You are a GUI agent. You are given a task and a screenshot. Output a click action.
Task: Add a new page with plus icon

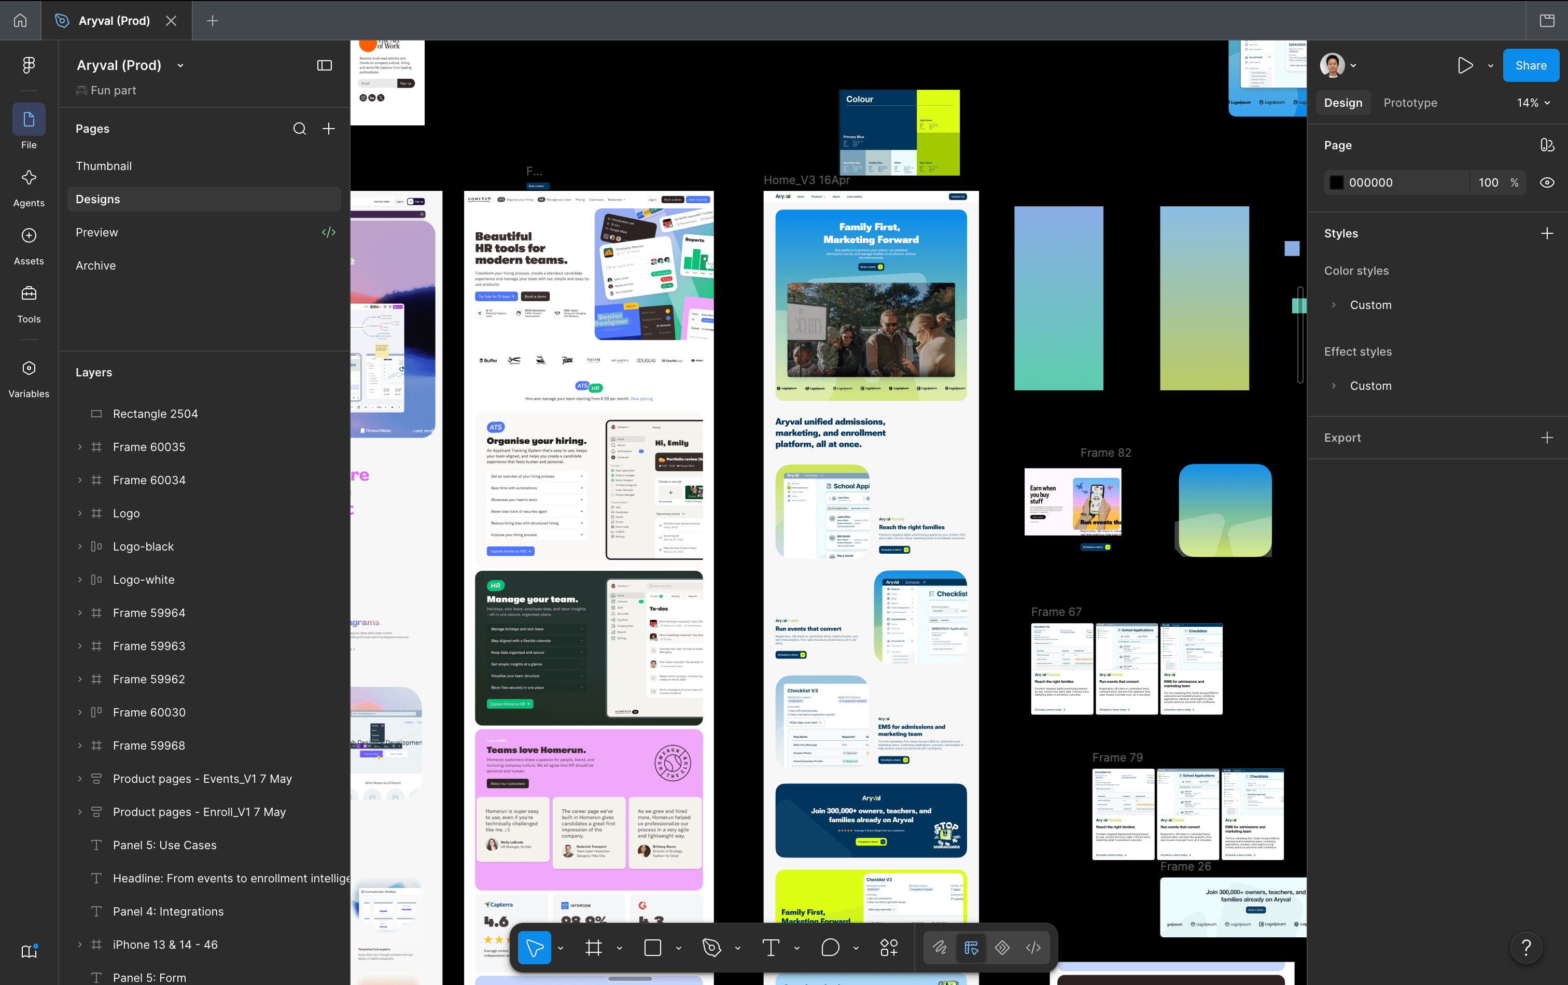[329, 129]
